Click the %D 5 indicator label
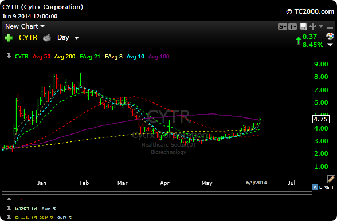Screen dimensions: 337x221 64,218
